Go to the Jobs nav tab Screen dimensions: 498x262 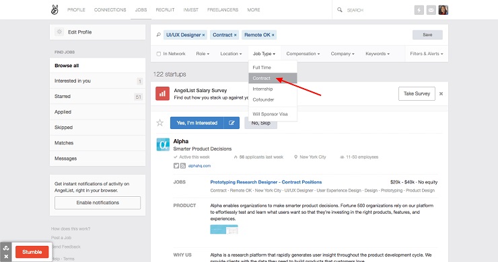pyautogui.click(x=141, y=10)
